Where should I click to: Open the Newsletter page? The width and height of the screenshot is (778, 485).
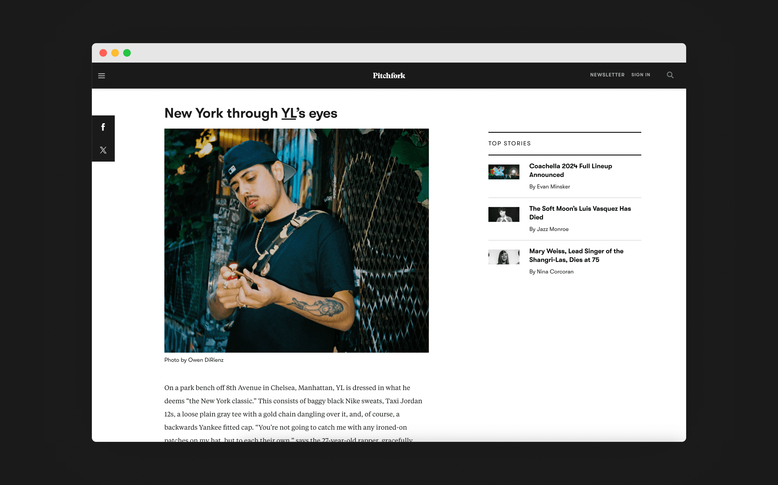(x=607, y=75)
